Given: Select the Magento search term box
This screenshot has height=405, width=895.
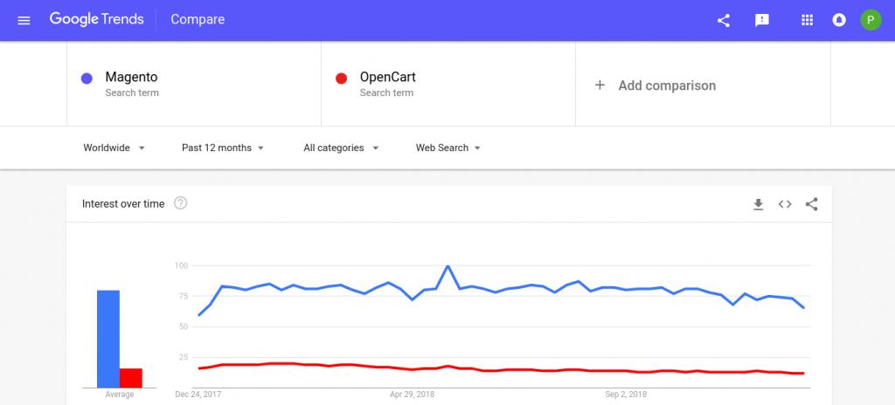Looking at the screenshot, I should point(194,84).
